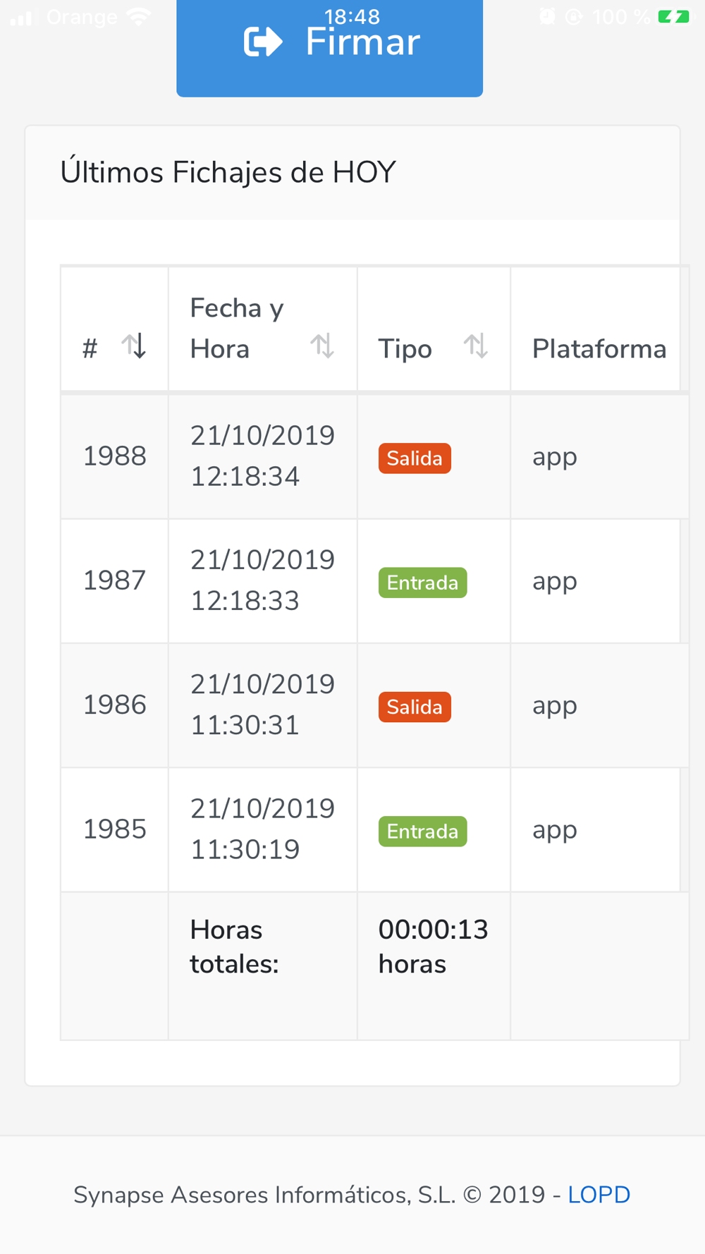Tap the battery charging icon
Image resolution: width=705 pixels, height=1254 pixels.
click(673, 16)
